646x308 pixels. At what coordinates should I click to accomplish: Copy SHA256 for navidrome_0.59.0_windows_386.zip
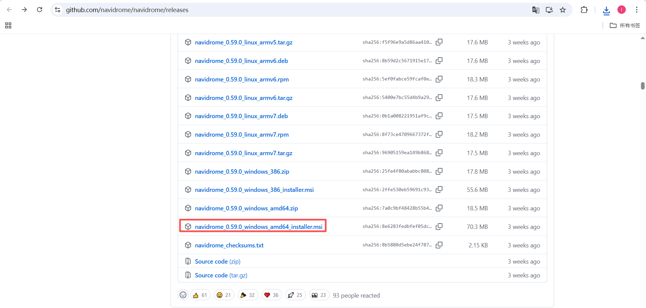[x=439, y=172]
